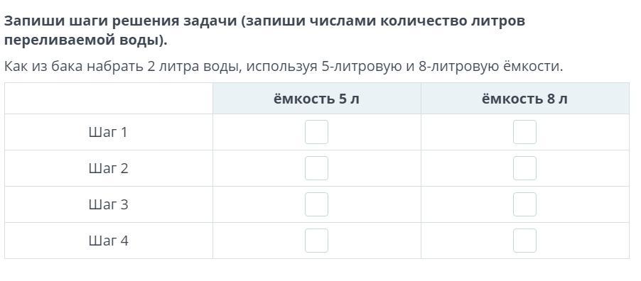The width and height of the screenshot is (641, 281).
Task: Select the Шаг 1 row label
Action: [108, 132]
